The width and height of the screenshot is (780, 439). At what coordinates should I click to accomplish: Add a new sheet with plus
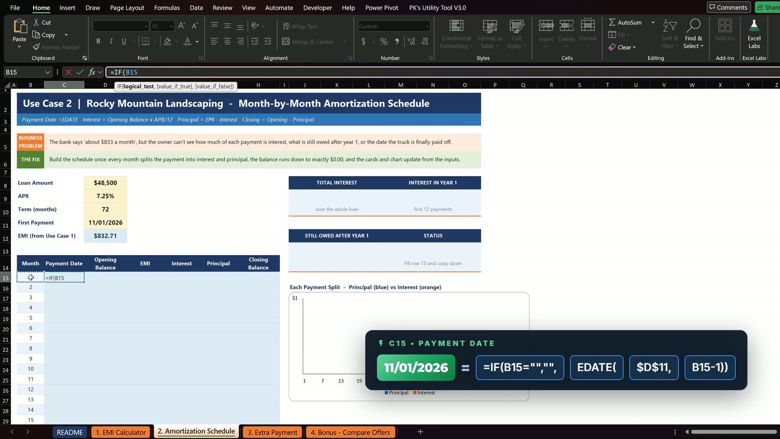[420, 432]
